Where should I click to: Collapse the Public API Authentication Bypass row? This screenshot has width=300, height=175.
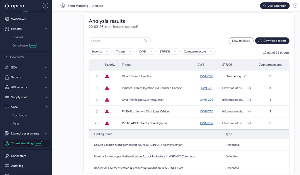pos(96,123)
